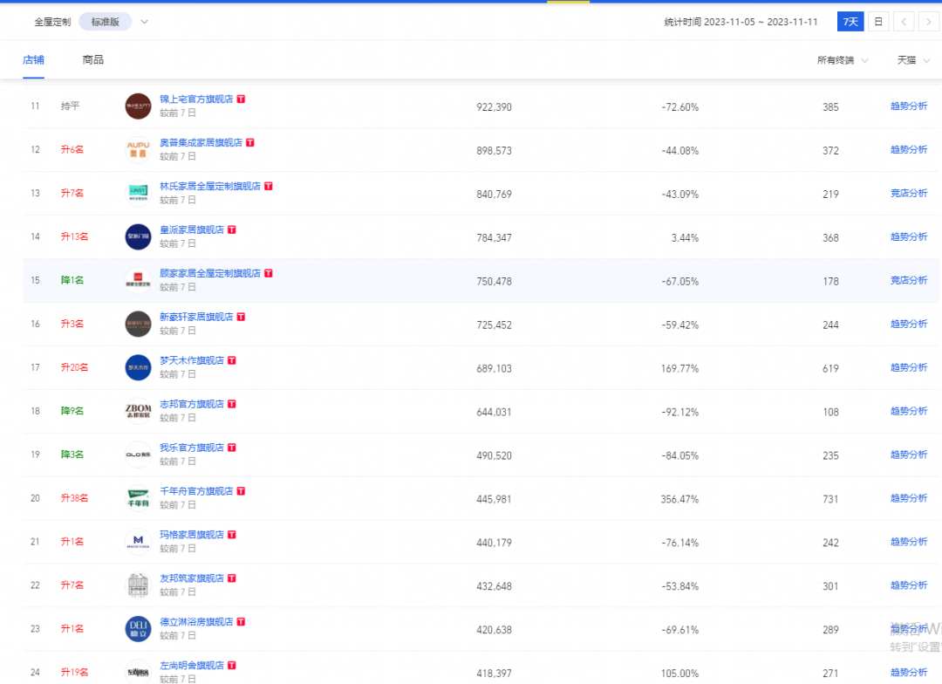Open 锦上宅官方旗舰店 store logo
This screenshot has height=684, width=942.
tap(138, 106)
